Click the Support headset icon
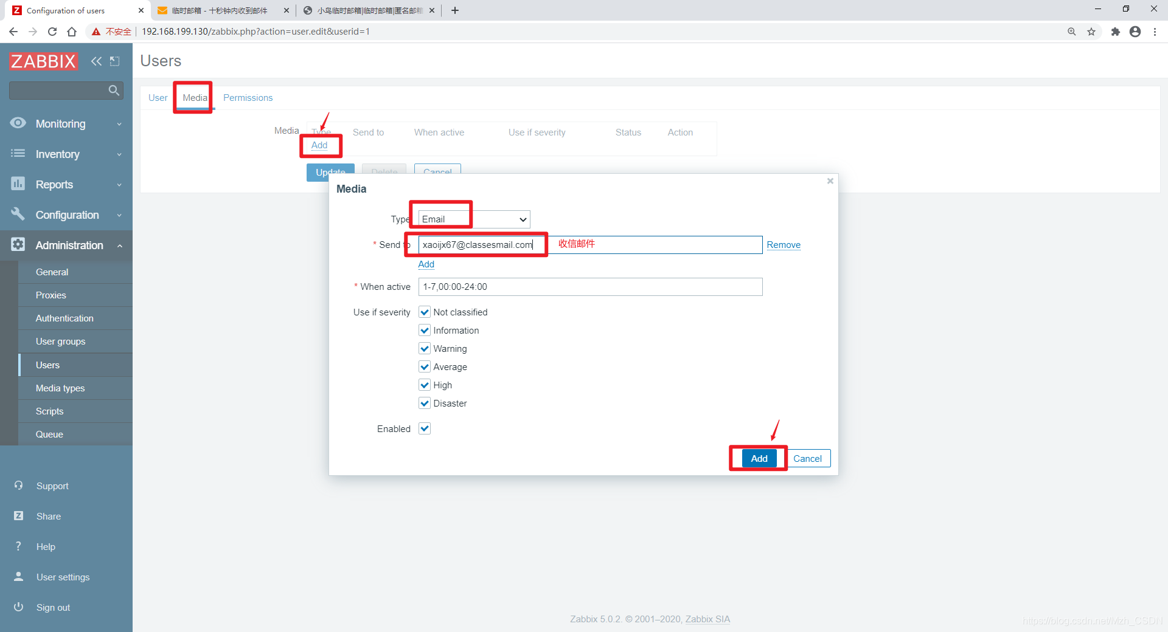Image resolution: width=1168 pixels, height=632 pixels. point(18,486)
